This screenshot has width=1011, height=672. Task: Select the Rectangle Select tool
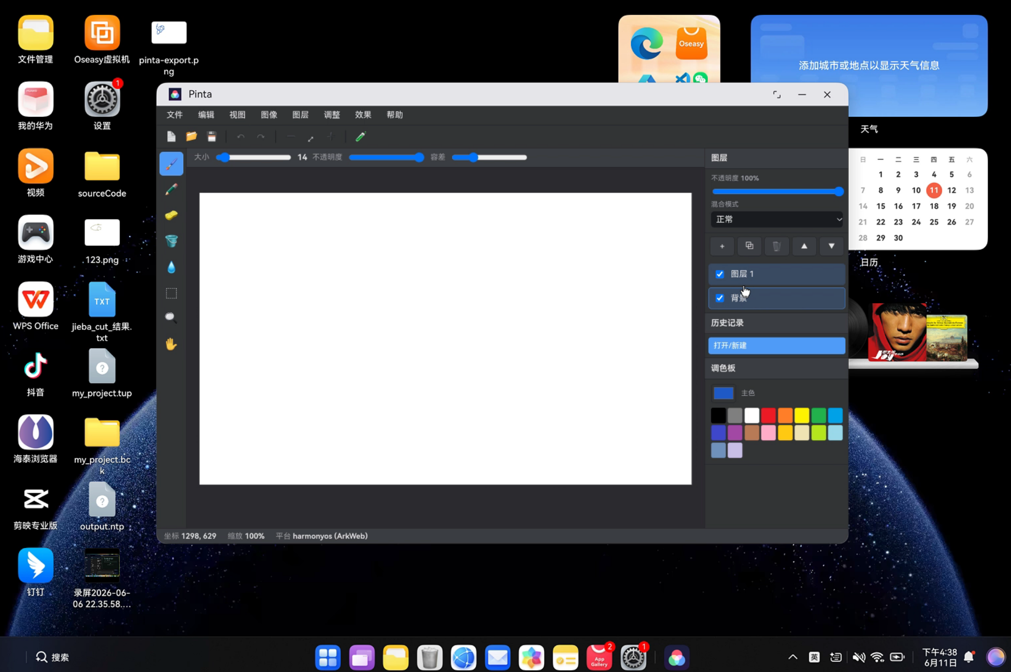pos(171,293)
